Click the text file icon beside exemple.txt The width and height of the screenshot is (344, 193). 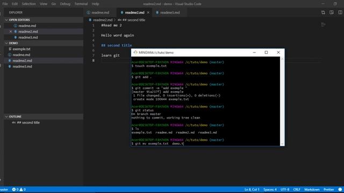tap(10, 49)
